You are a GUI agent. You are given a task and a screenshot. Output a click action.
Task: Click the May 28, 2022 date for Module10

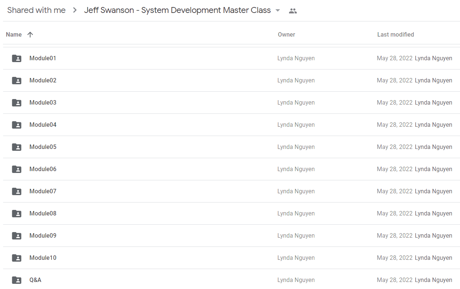point(394,258)
